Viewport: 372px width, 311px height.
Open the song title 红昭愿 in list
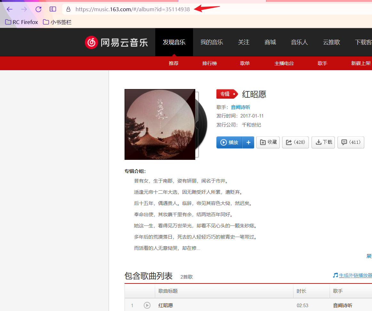166,305
